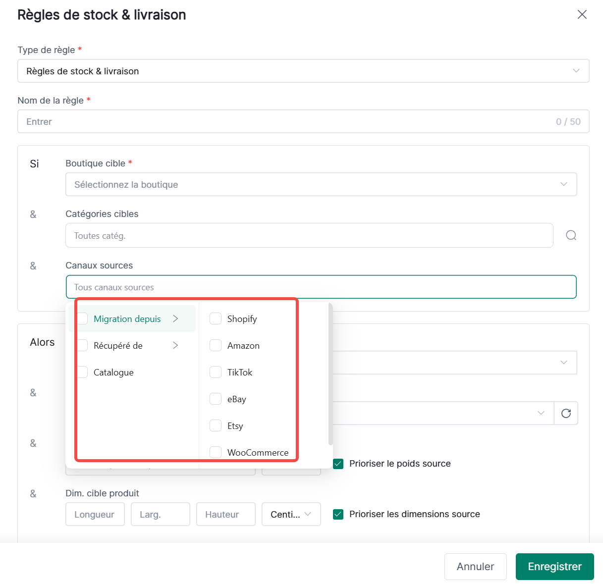603x584 pixels.
Task: Click the Nom de la règle input field
Action: tap(303, 121)
